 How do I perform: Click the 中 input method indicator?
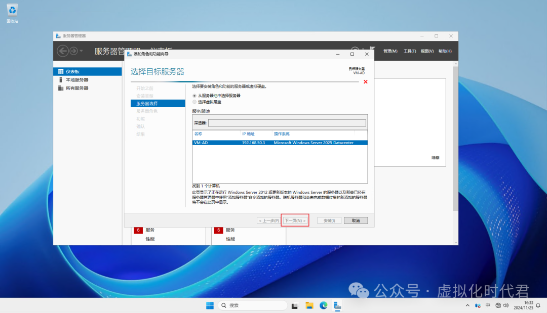click(x=488, y=305)
